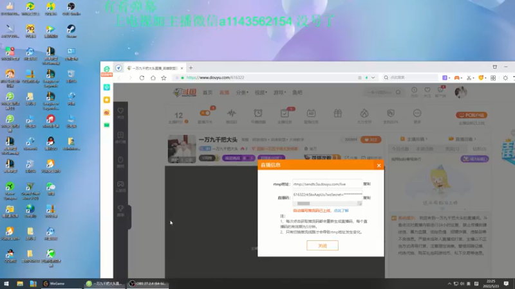
Task: Show hidden system tray icons
Action: [449, 284]
